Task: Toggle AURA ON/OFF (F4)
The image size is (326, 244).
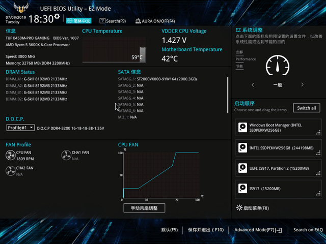Action: tap(155, 21)
